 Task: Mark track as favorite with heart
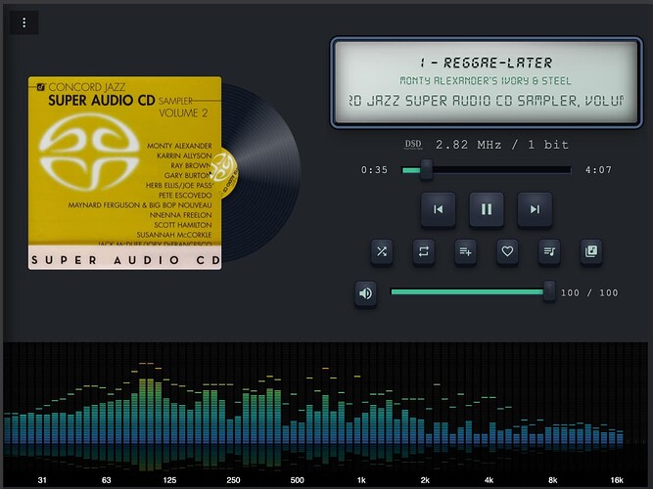coord(507,251)
